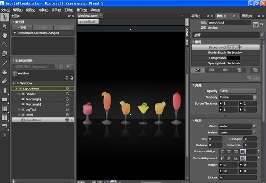Click the Opacity 100% field
Screen dimensions: 266x183
coord(238,91)
